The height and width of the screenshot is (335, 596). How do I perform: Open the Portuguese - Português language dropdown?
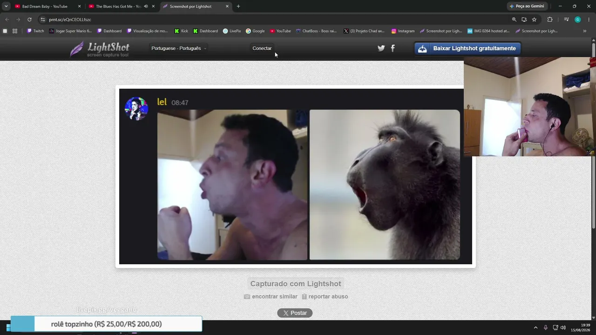point(179,48)
